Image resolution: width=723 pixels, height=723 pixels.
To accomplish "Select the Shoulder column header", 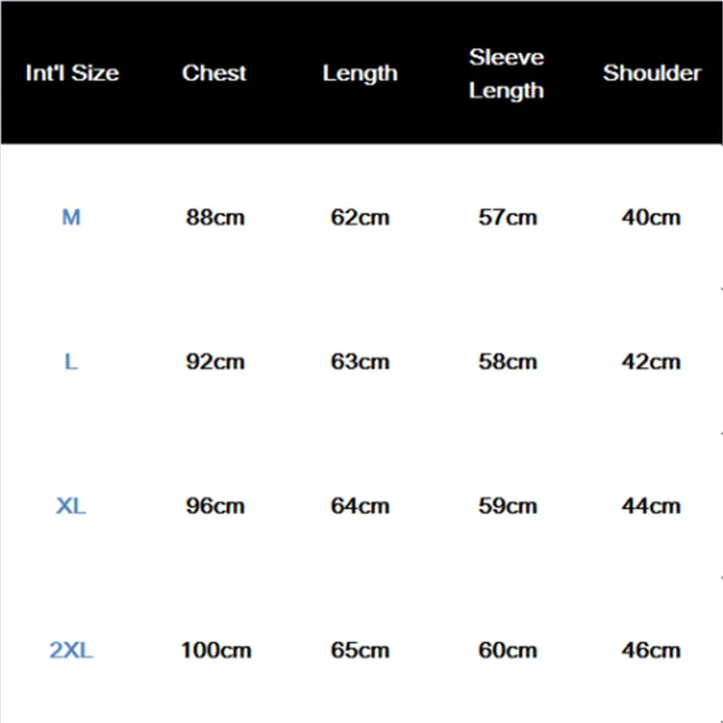I will 652,73.
